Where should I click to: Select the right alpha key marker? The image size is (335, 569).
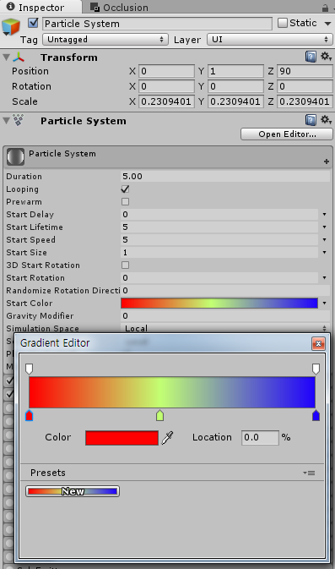point(316,369)
